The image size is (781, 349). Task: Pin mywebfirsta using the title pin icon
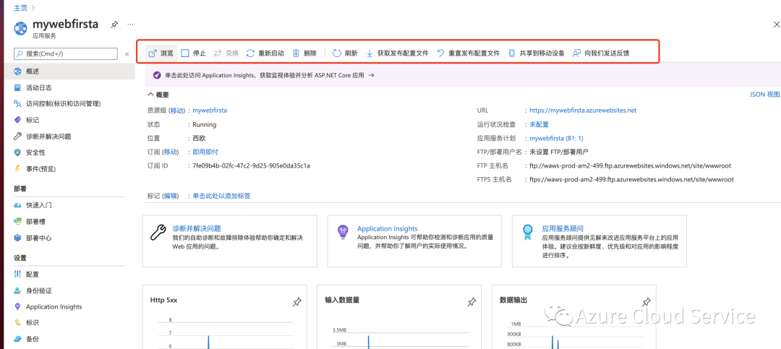tap(114, 25)
